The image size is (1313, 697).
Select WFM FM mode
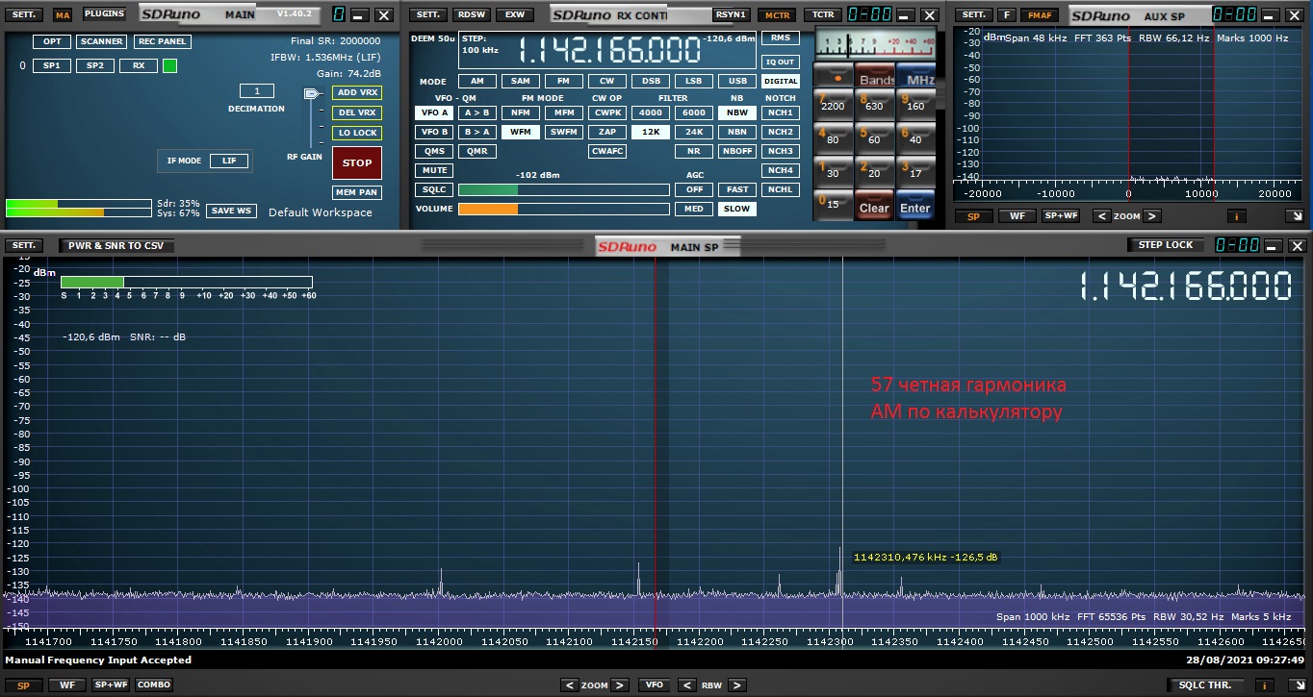[520, 132]
